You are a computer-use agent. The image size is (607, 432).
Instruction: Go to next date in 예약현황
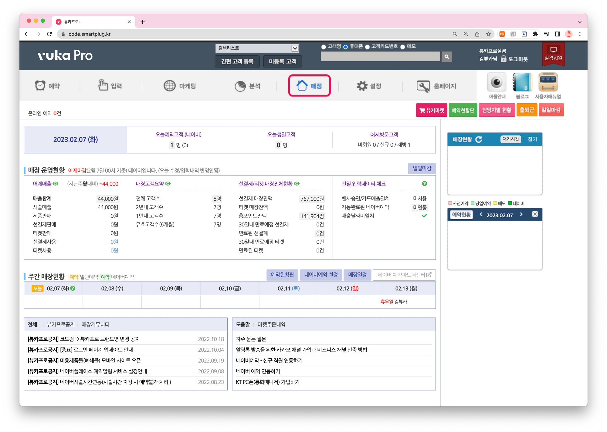click(521, 215)
